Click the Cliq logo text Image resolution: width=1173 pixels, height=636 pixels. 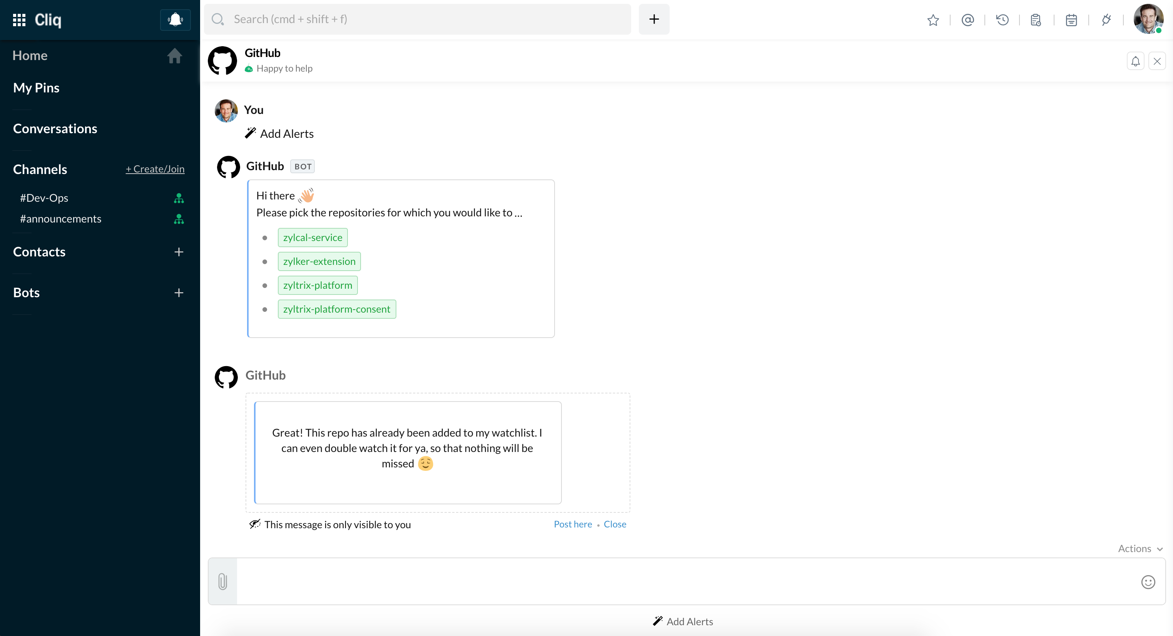pos(48,20)
